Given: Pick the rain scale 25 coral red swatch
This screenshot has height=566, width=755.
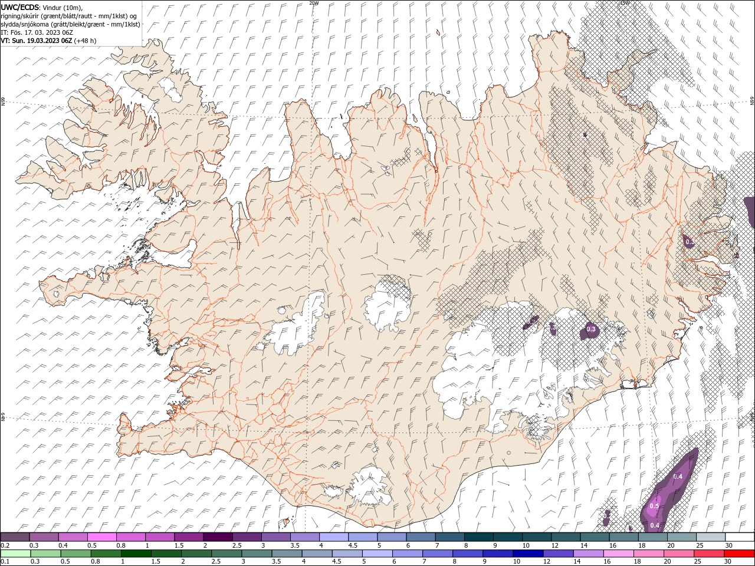Looking at the screenshot, I should click(x=708, y=554).
